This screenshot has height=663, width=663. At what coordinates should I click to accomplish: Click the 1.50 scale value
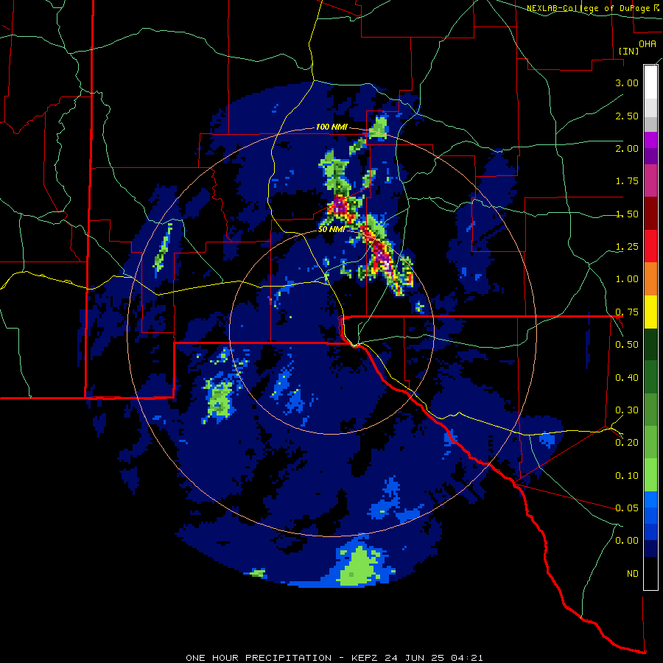pos(627,214)
